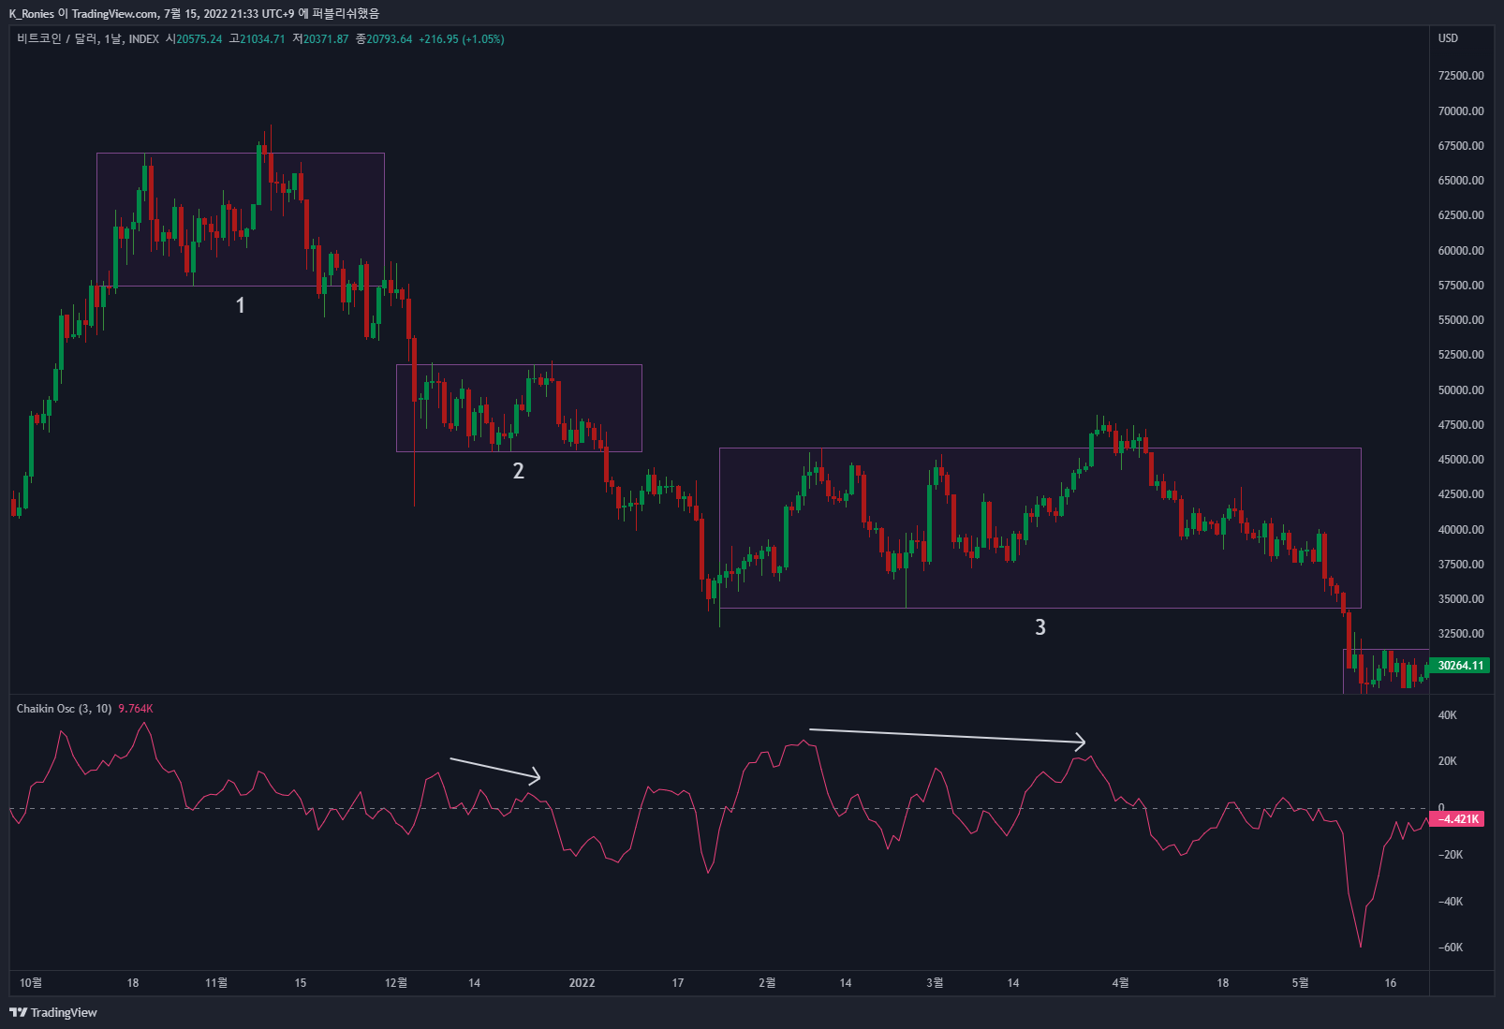Click the −40K oscillator axis label

(x=1450, y=902)
